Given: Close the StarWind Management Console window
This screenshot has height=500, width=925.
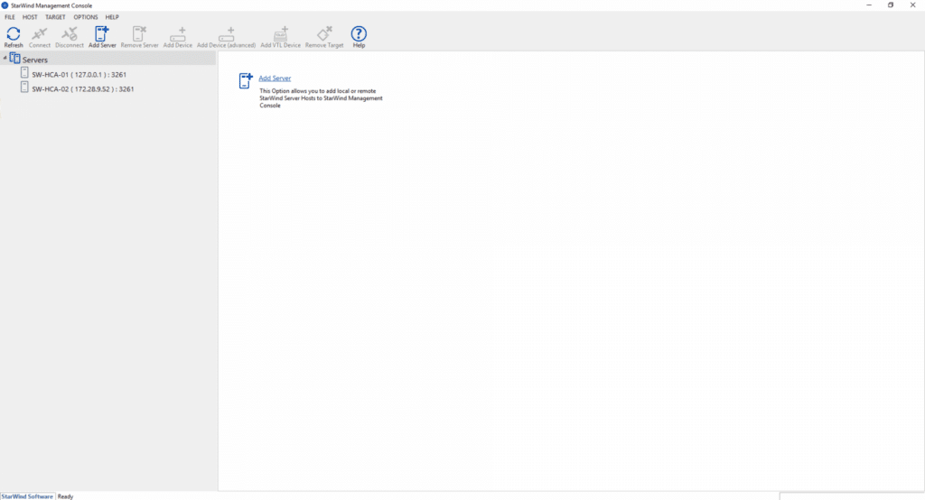Looking at the screenshot, I should click(912, 5).
